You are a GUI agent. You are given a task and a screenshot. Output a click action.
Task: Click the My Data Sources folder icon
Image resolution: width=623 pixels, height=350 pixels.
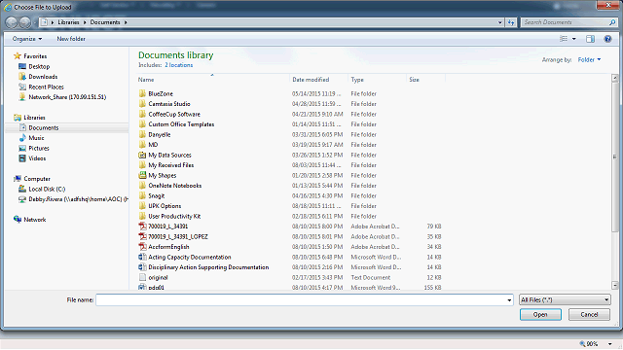(142, 155)
